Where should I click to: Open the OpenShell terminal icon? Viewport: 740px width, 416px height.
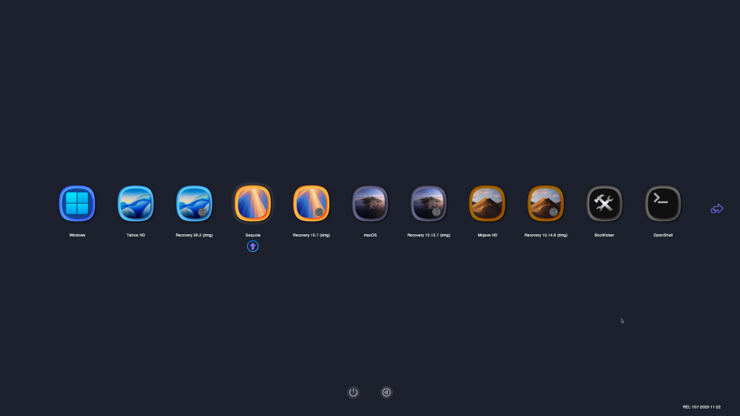coord(662,203)
